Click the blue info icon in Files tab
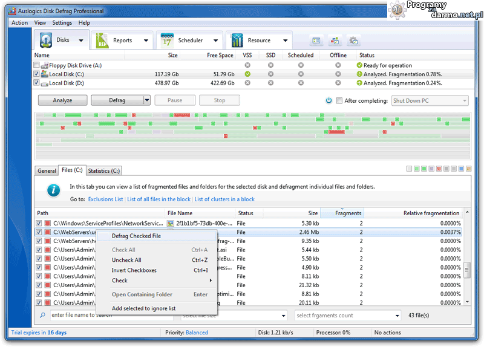484x347 pixels. click(54, 190)
